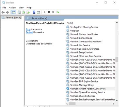This screenshot has width=119, height=108.
Task: Click the Stop Service square icon
Action: pyautogui.click(x=49, y=12)
